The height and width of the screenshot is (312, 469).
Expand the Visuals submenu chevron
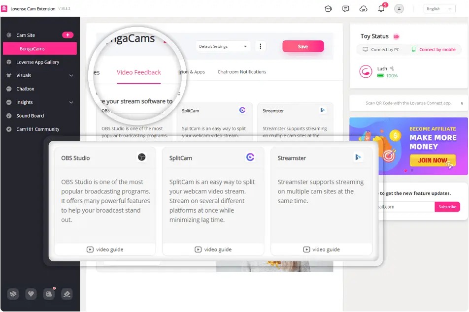point(71,75)
